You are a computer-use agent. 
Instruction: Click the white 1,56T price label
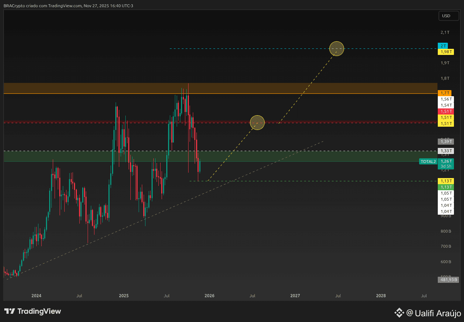[446, 99]
